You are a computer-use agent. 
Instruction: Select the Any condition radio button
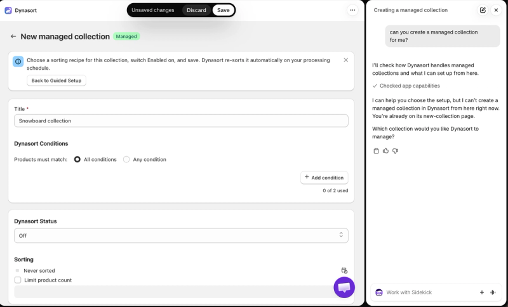click(126, 159)
